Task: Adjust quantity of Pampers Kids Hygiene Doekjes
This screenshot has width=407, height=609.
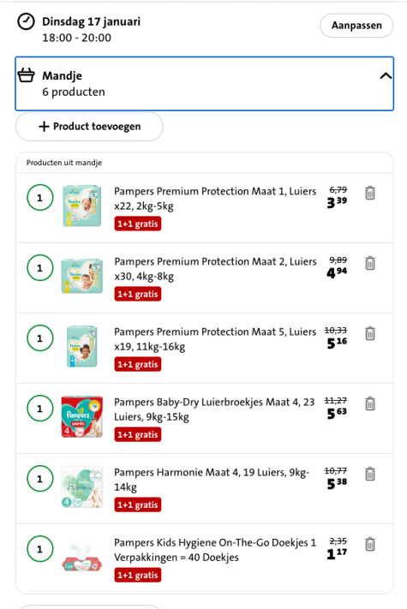Action: tap(40, 549)
